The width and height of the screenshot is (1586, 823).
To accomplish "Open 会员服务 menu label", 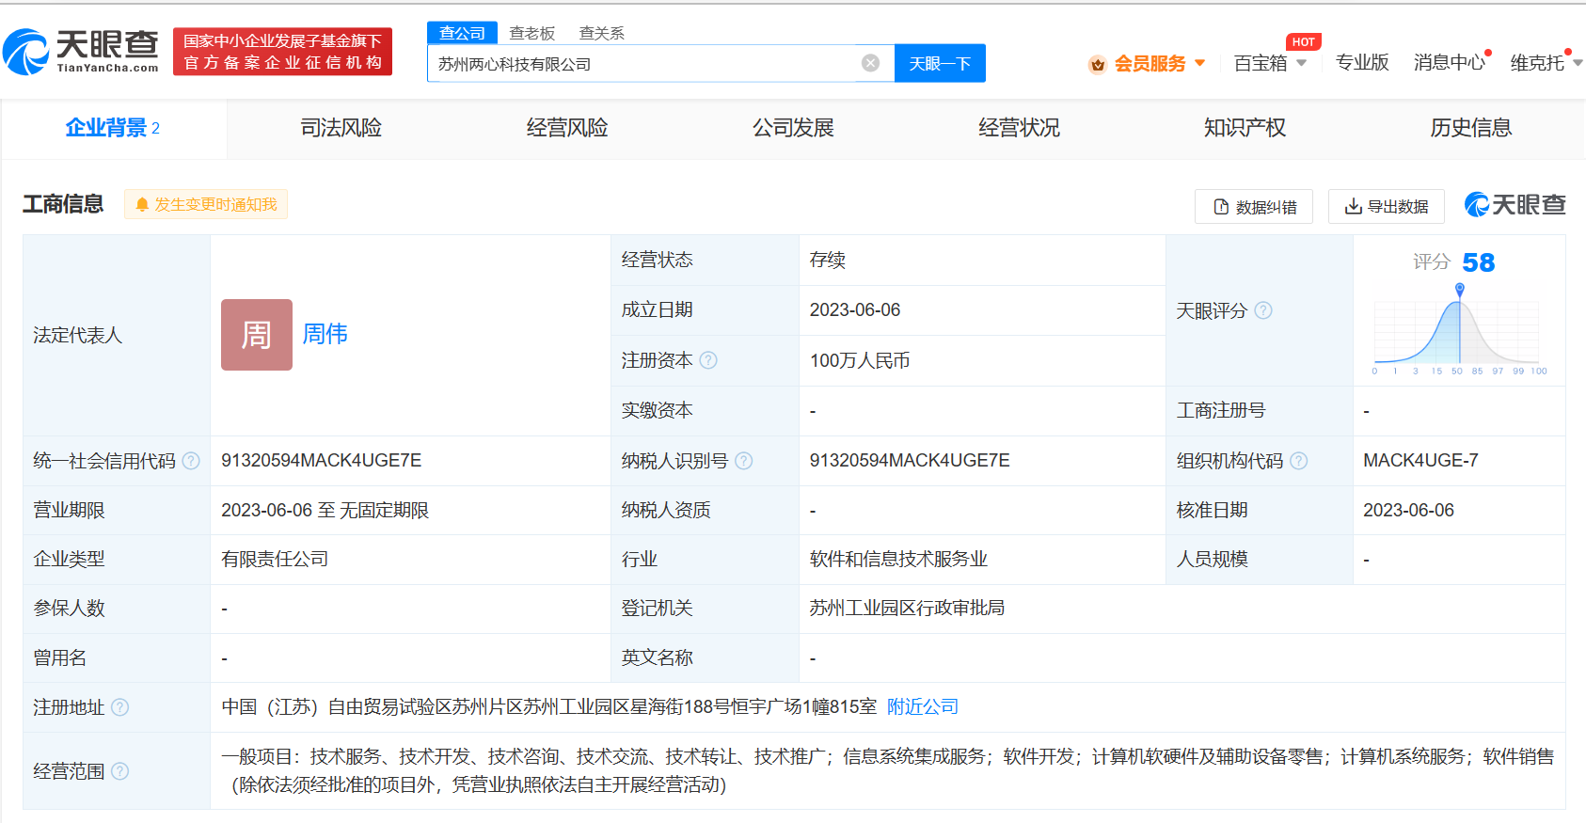I will tap(1150, 63).
